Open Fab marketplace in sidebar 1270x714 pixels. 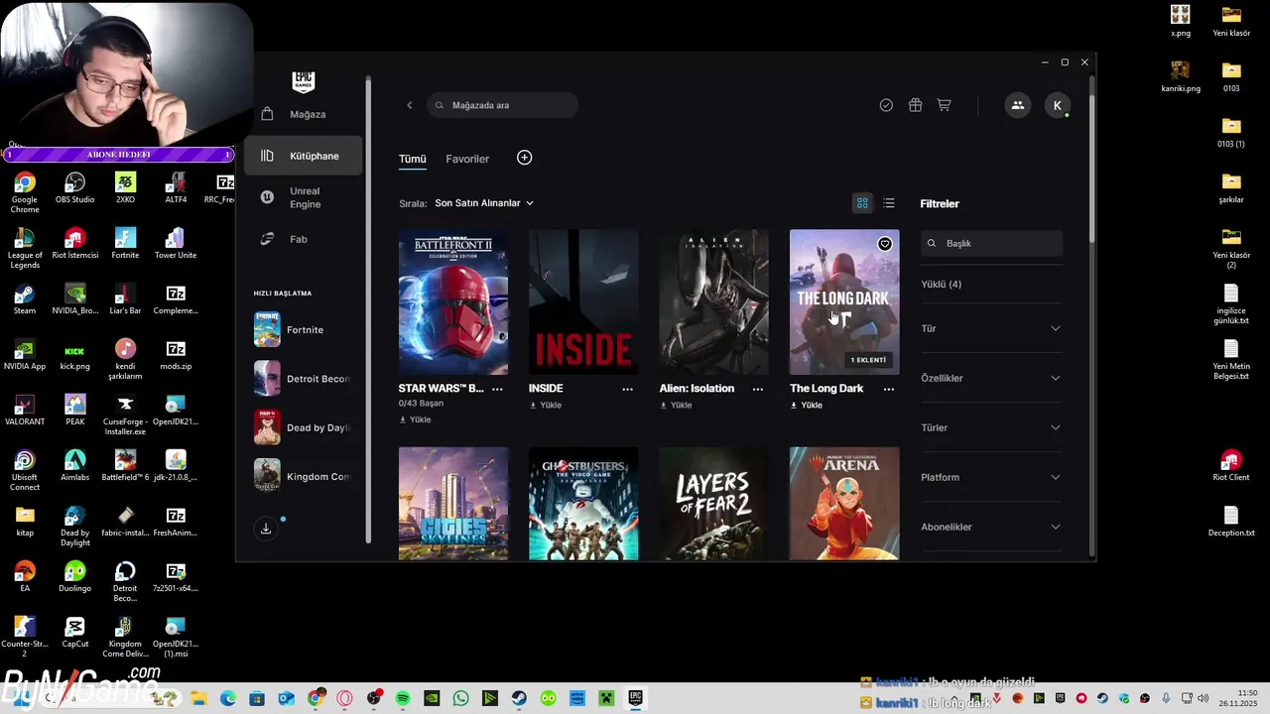303,239
